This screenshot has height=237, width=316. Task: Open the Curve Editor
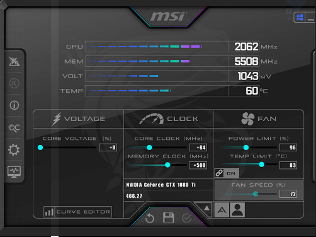point(77,212)
